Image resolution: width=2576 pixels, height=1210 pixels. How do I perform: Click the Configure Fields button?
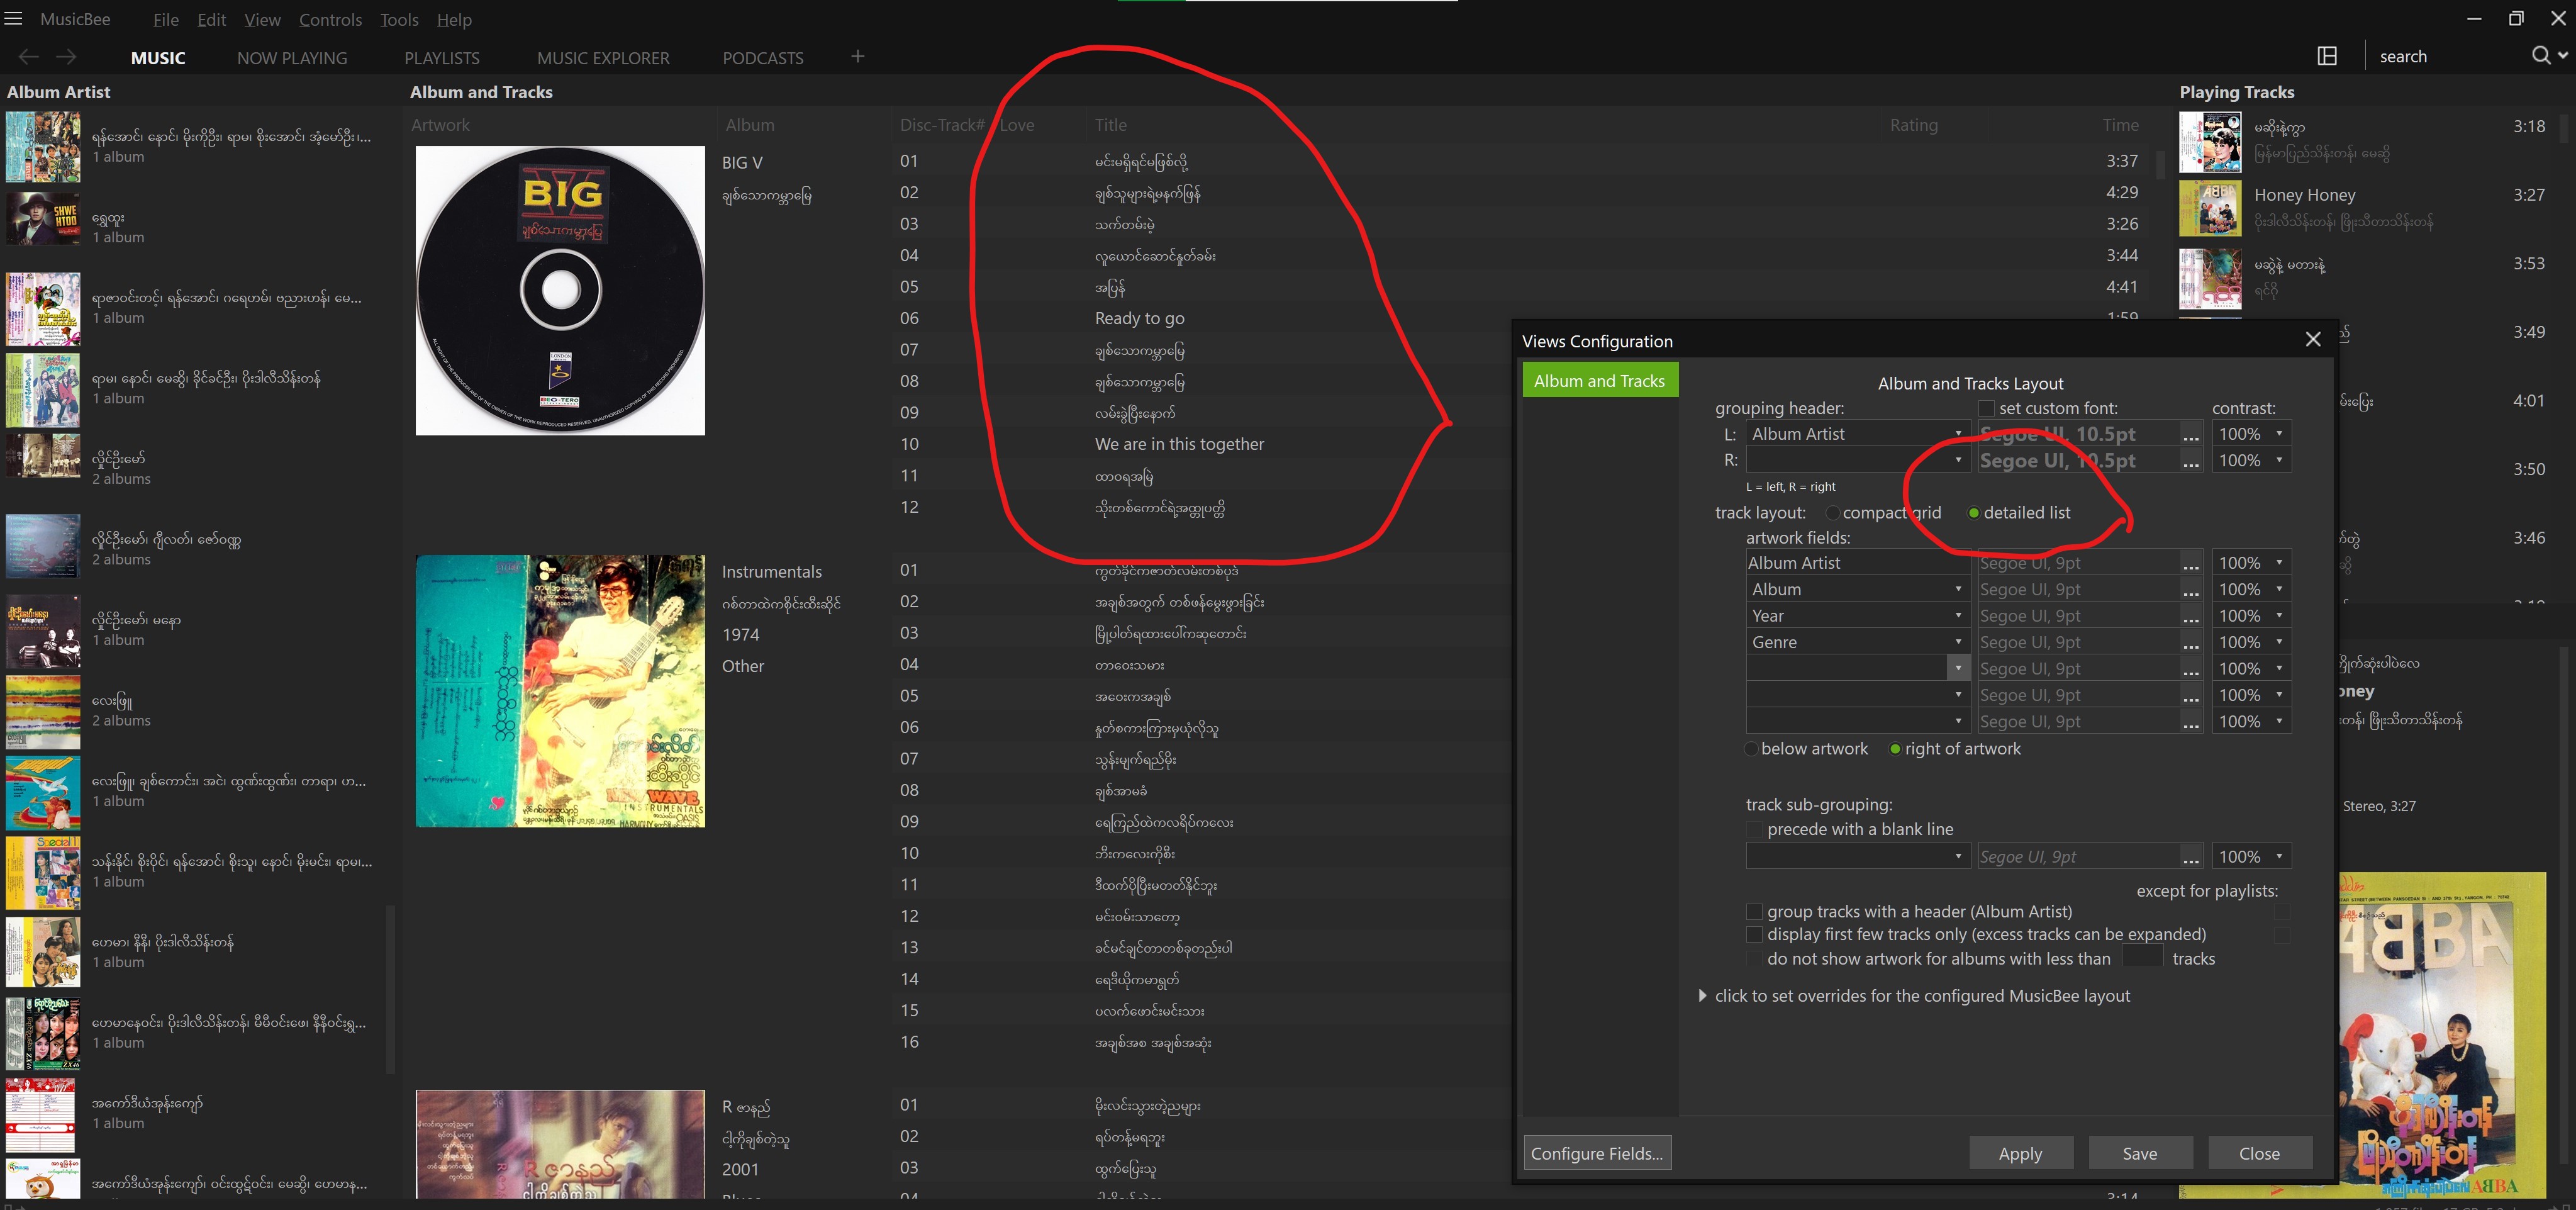coord(1596,1153)
